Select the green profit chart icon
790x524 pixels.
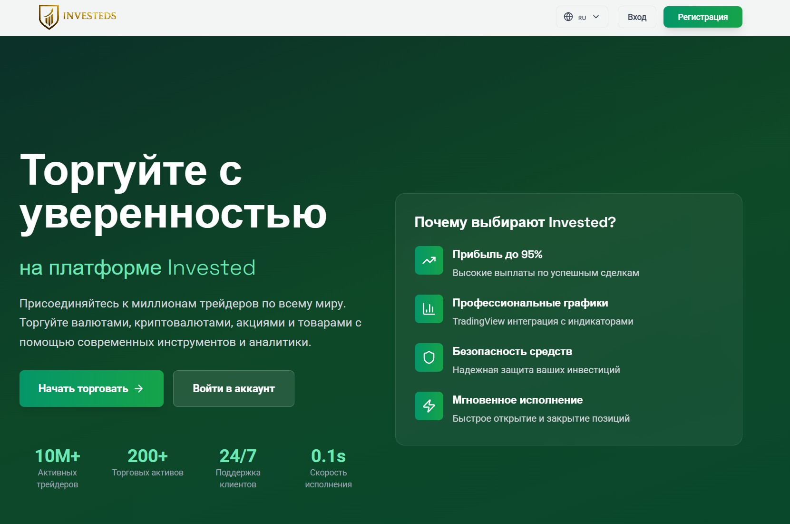click(x=429, y=260)
